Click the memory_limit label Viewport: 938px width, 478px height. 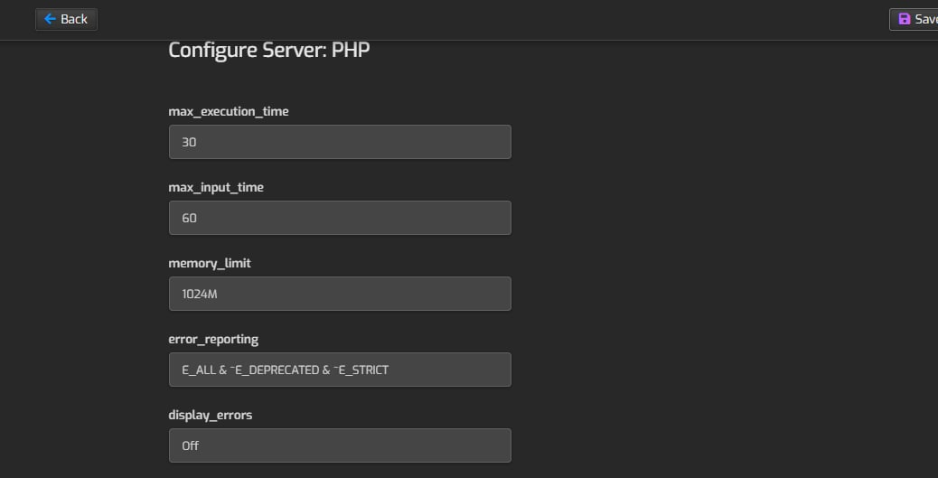tap(210, 263)
